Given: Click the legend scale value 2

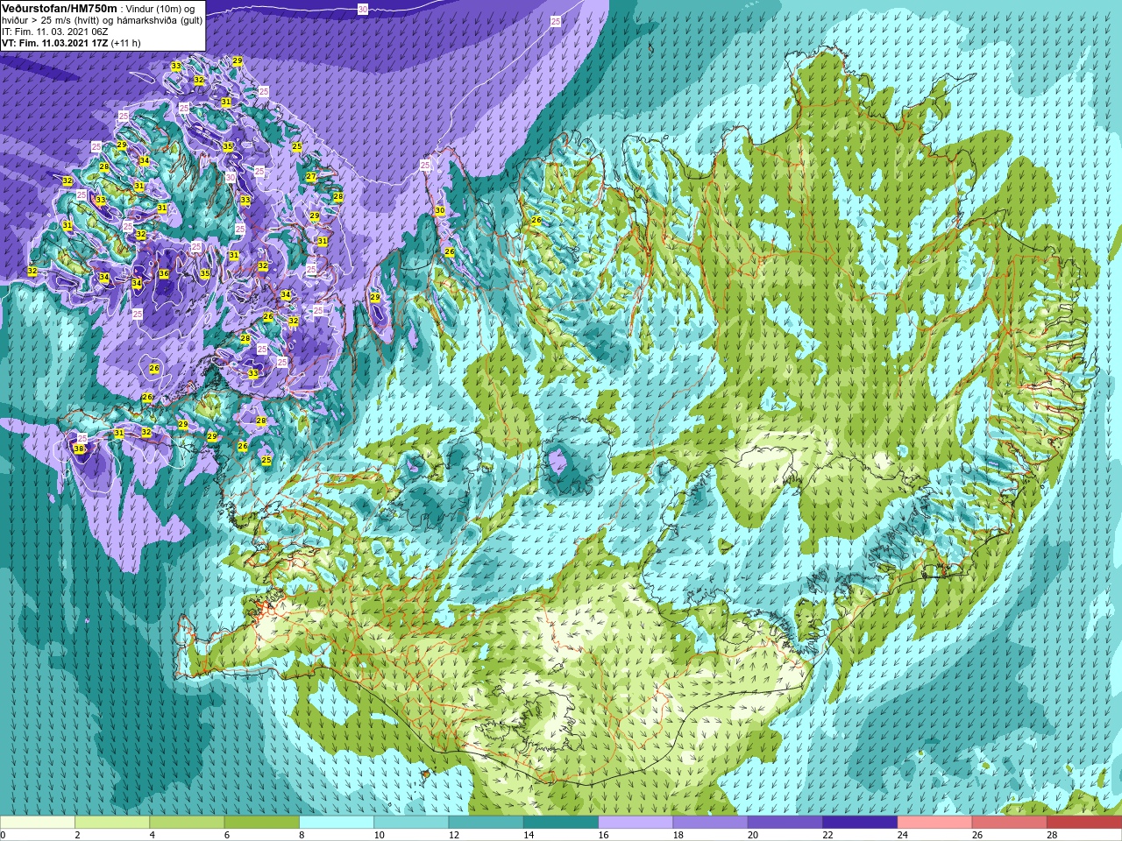Looking at the screenshot, I should pos(77,835).
